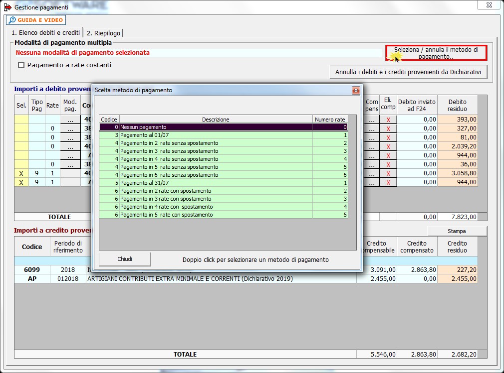Select Pagamento in 4 rate con spostamento
Image resolution: width=504 pixels, height=373 pixels.
point(224,207)
